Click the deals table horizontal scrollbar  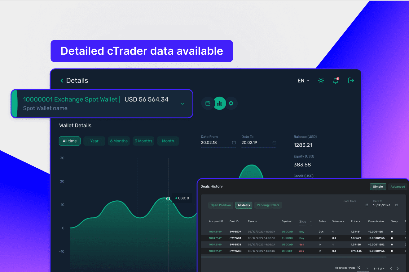point(294,257)
